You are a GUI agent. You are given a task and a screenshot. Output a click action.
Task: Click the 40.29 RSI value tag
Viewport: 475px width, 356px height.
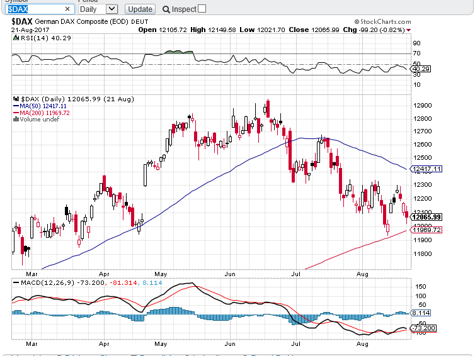(420, 69)
